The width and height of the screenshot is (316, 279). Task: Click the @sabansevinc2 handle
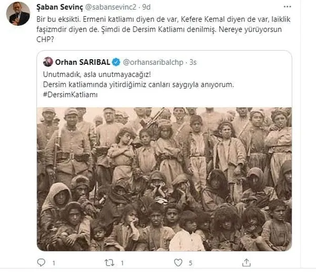[x=111, y=7]
